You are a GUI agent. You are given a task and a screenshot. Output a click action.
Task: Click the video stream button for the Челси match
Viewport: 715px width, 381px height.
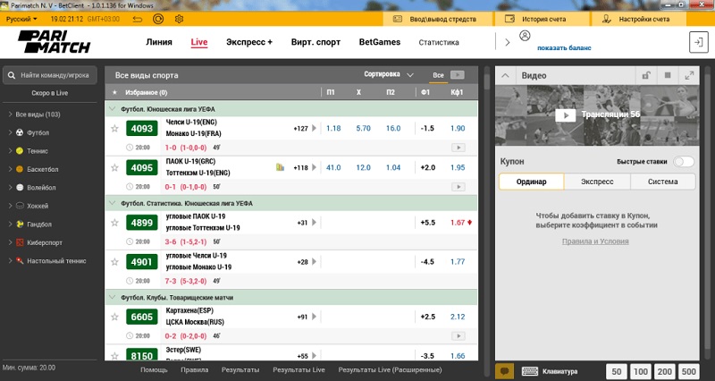[458, 147]
